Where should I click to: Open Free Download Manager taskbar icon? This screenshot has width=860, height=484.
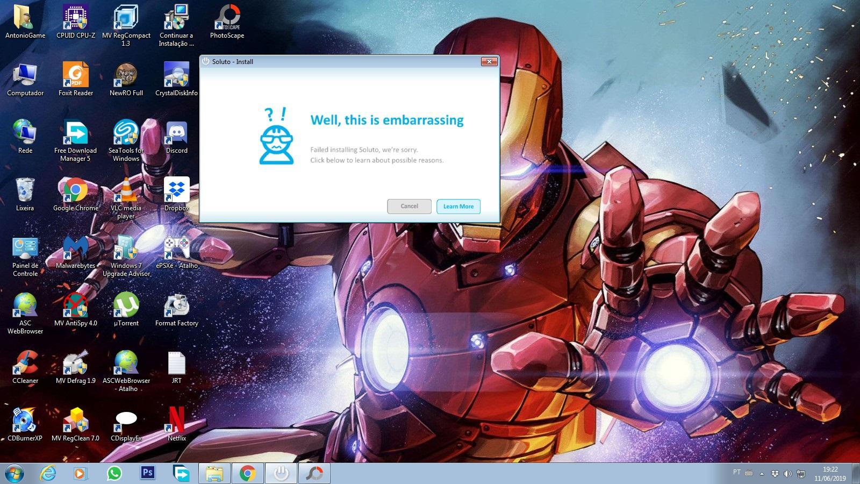pyautogui.click(x=181, y=473)
